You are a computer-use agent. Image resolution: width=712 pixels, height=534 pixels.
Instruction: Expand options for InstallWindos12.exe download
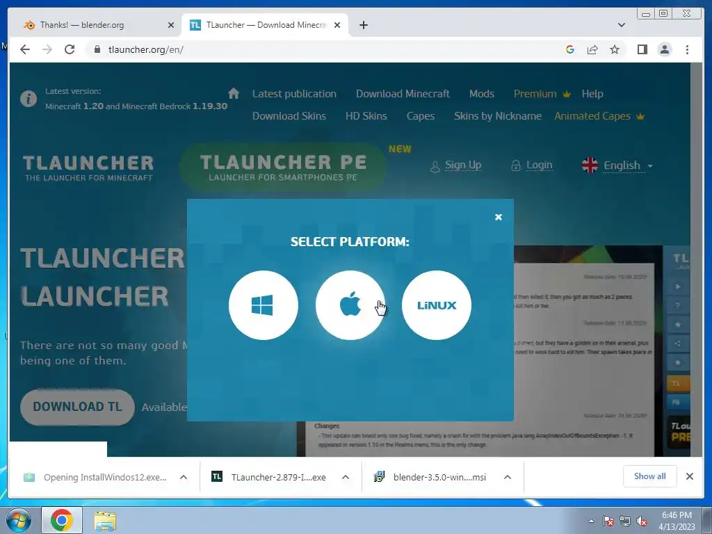[184, 477]
